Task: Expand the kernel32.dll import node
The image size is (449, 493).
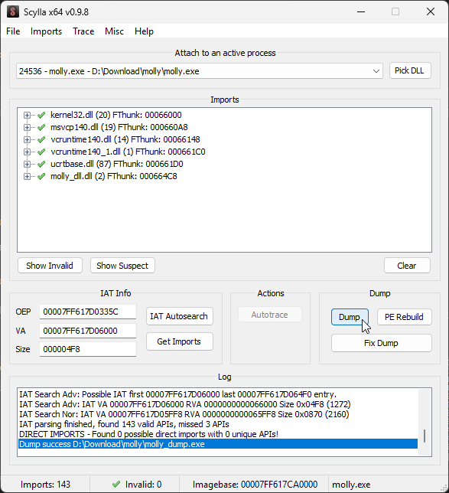Action: [x=27, y=115]
